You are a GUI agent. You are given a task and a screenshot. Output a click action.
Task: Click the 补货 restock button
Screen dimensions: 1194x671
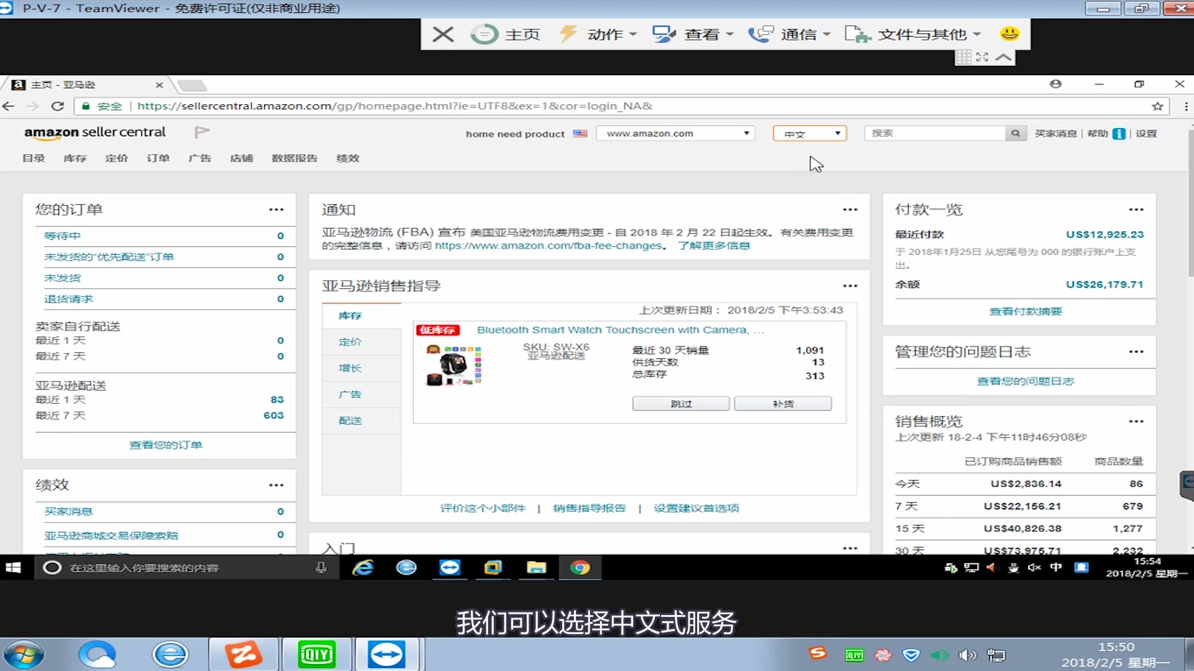[783, 404]
